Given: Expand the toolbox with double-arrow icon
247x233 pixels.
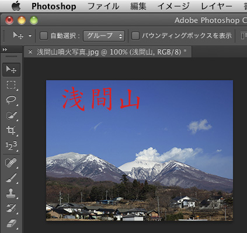Looking at the screenshot, I should (x=5, y=50).
